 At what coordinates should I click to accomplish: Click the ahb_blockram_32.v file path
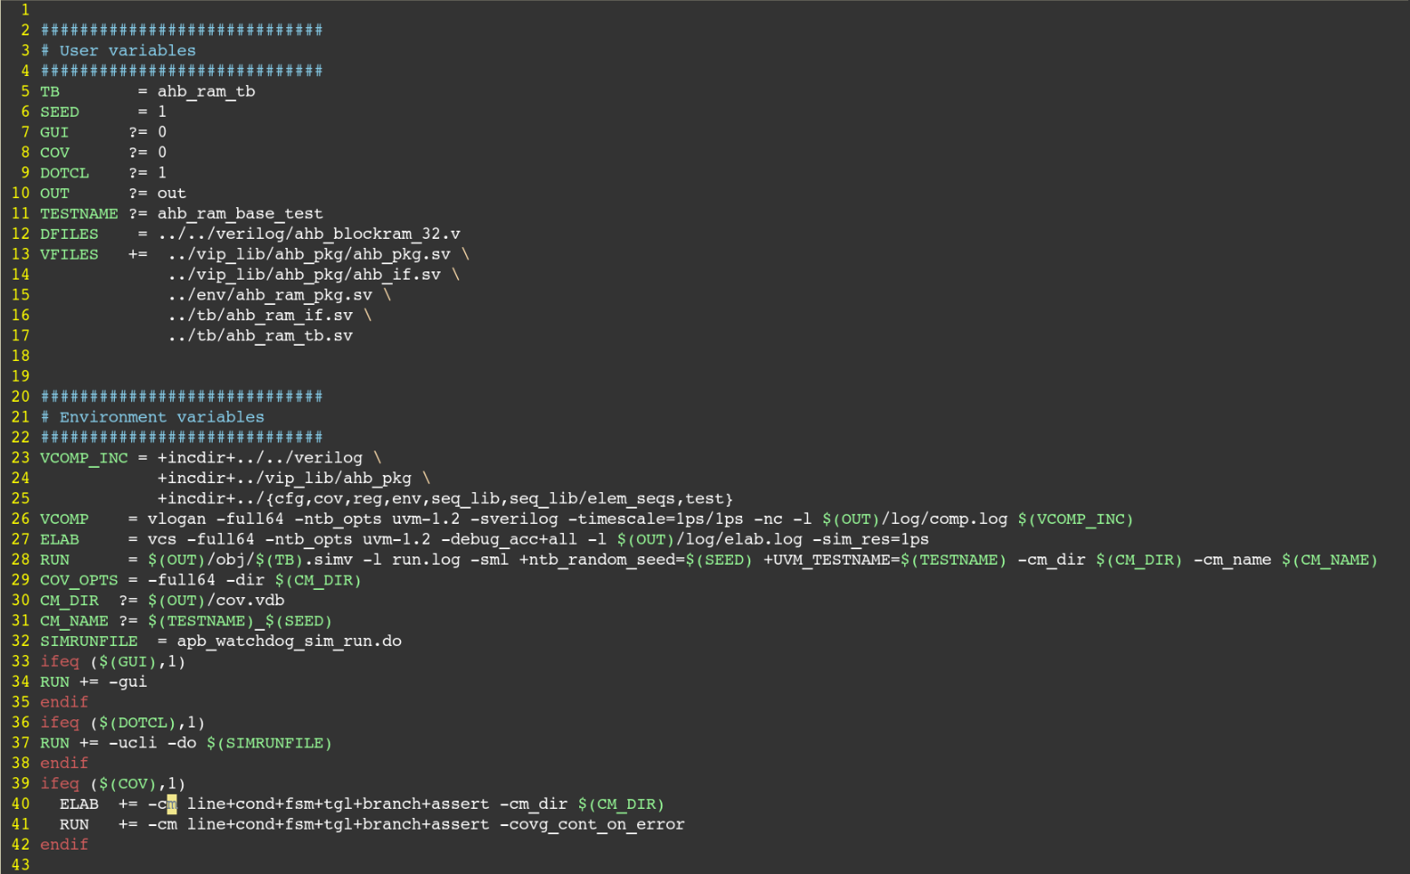tap(309, 234)
